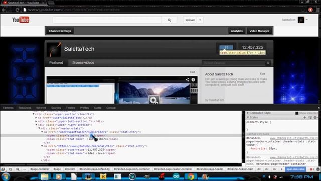Open the dropdown arrow beside Upload
The height and width of the screenshot is (181, 321).
pyautogui.click(x=200, y=20)
